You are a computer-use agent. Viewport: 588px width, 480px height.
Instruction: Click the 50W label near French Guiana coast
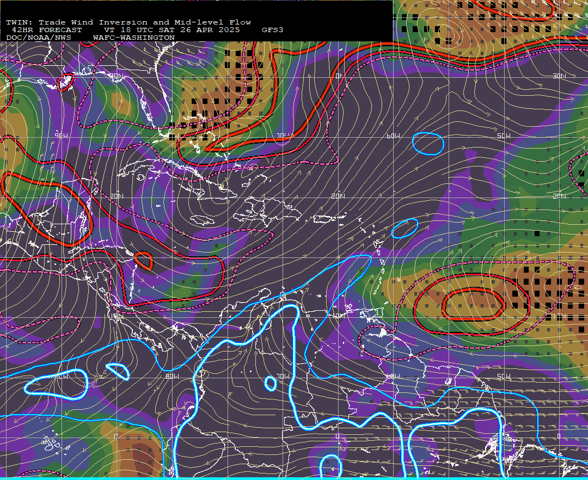click(504, 376)
